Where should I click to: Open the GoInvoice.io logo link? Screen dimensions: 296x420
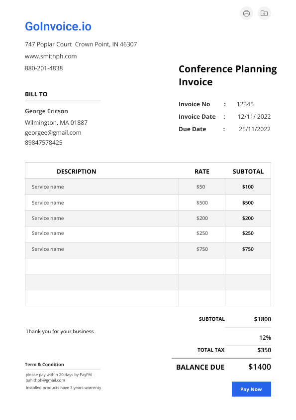[x=58, y=26]
